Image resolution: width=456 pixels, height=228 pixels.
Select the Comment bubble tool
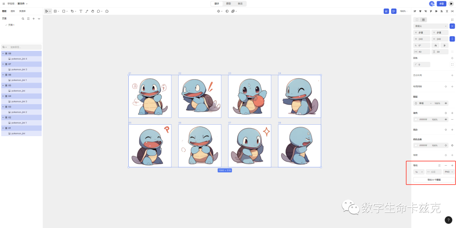pos(98,11)
